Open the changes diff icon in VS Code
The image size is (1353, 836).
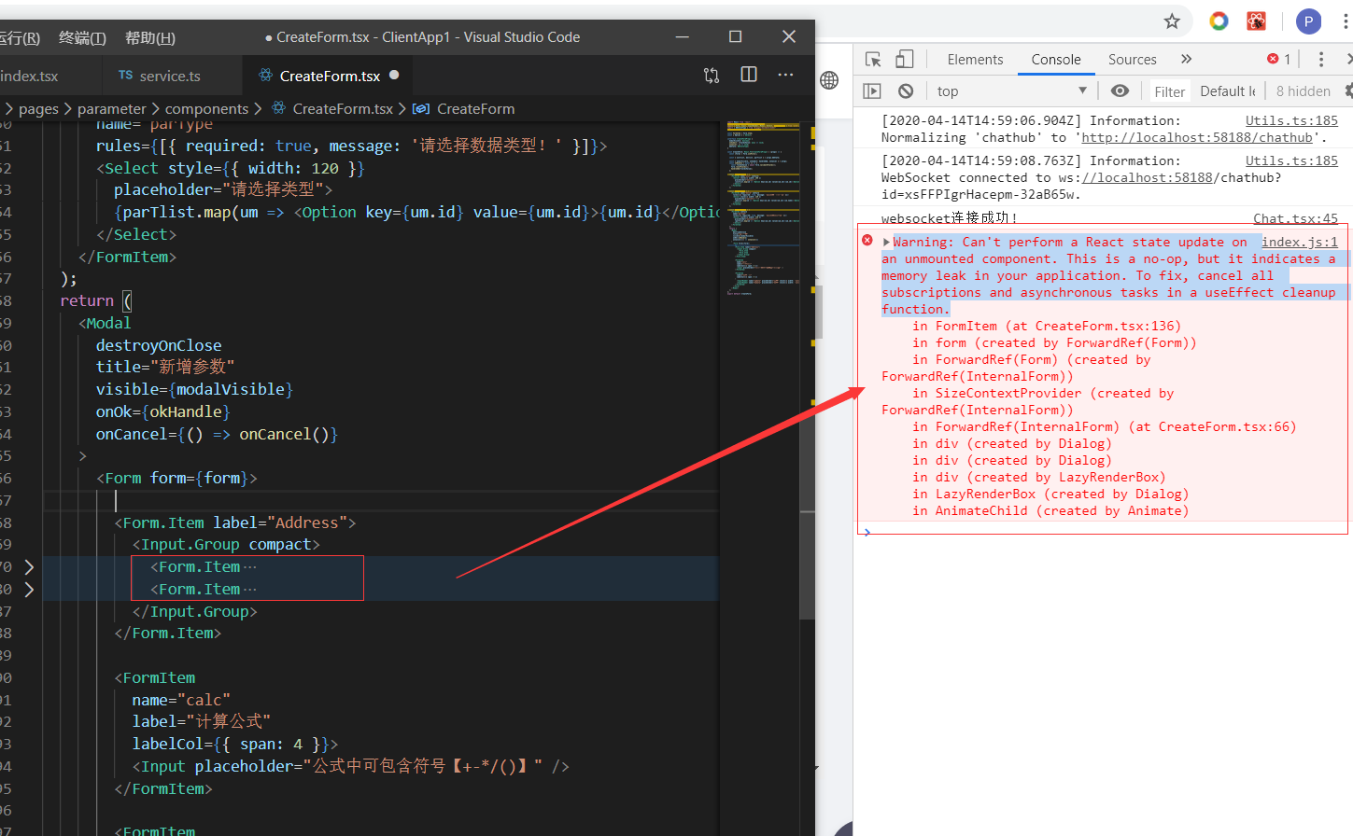712,75
